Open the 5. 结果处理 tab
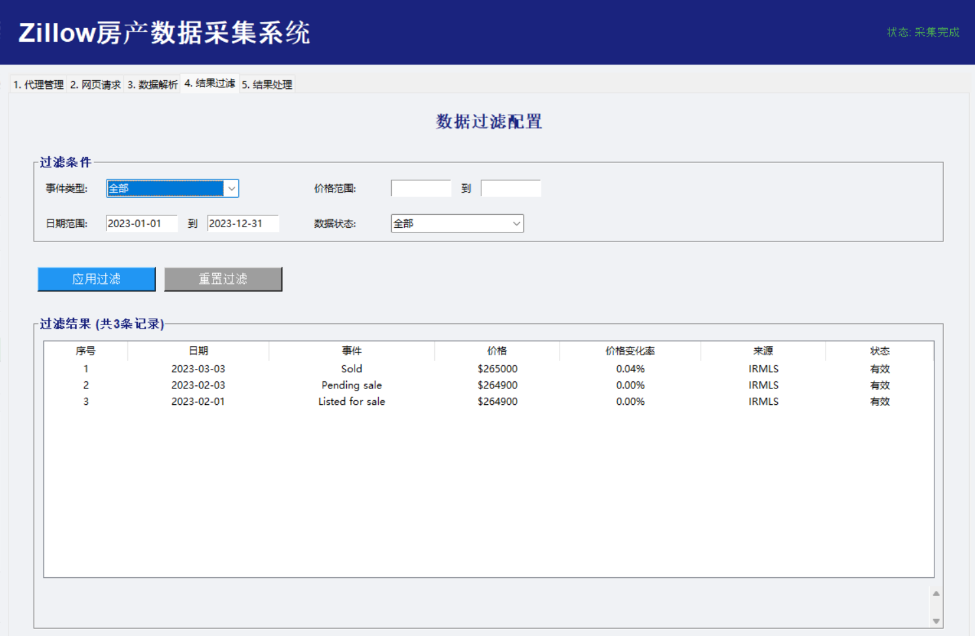 click(x=267, y=85)
